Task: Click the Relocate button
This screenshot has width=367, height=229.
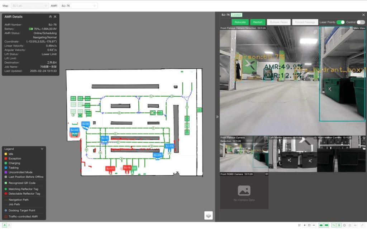Action: point(240,22)
